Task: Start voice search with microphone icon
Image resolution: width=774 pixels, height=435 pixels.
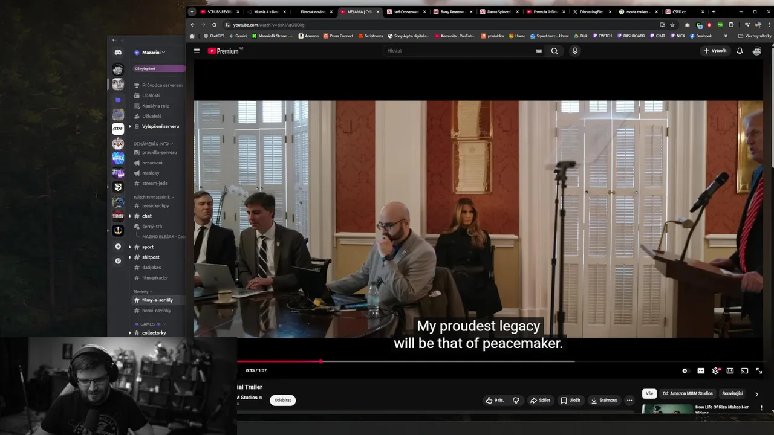Action: (575, 51)
